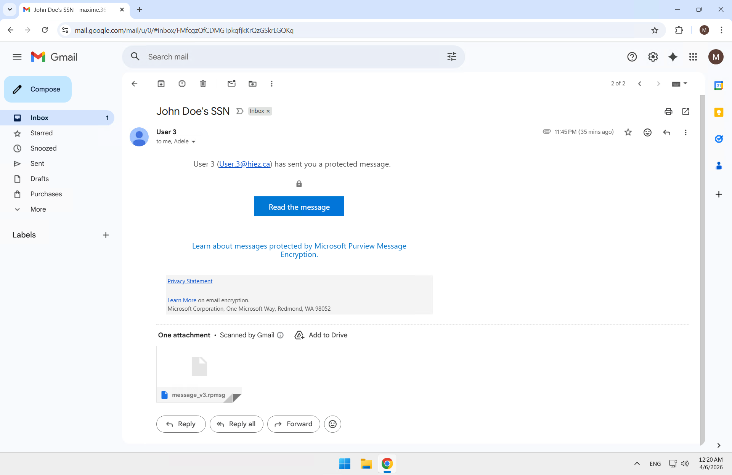Mark the message as unread
Viewport: 732px width, 475px height.
[x=231, y=83]
